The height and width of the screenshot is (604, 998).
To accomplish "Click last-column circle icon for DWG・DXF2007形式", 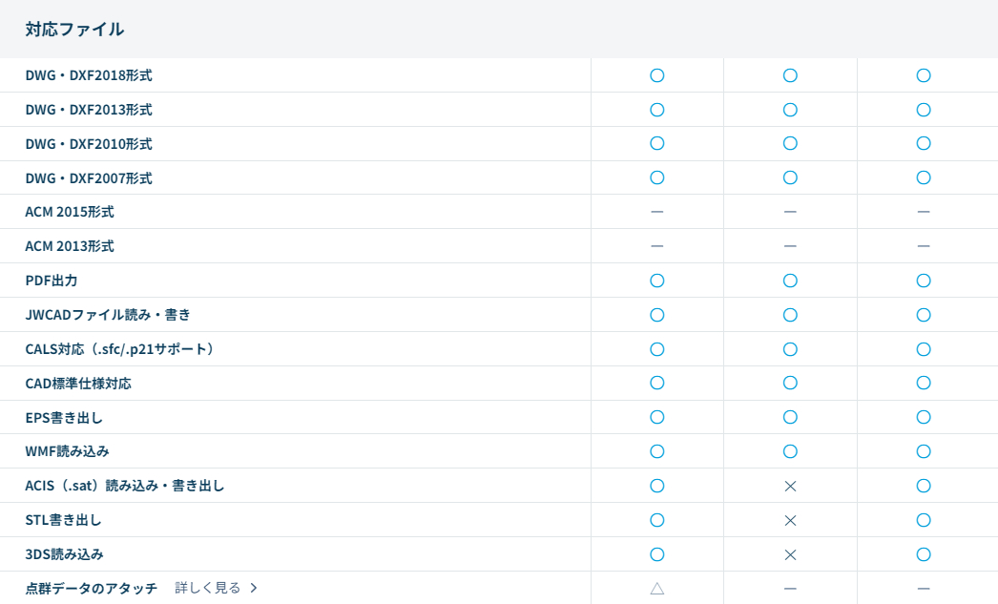I will tap(923, 177).
